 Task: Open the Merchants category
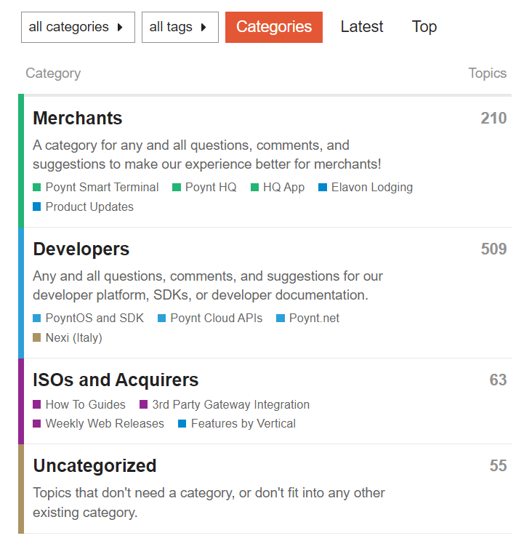tap(77, 118)
